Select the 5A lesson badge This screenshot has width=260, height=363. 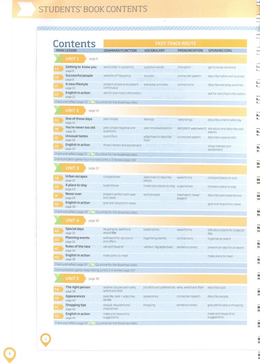coord(58,289)
